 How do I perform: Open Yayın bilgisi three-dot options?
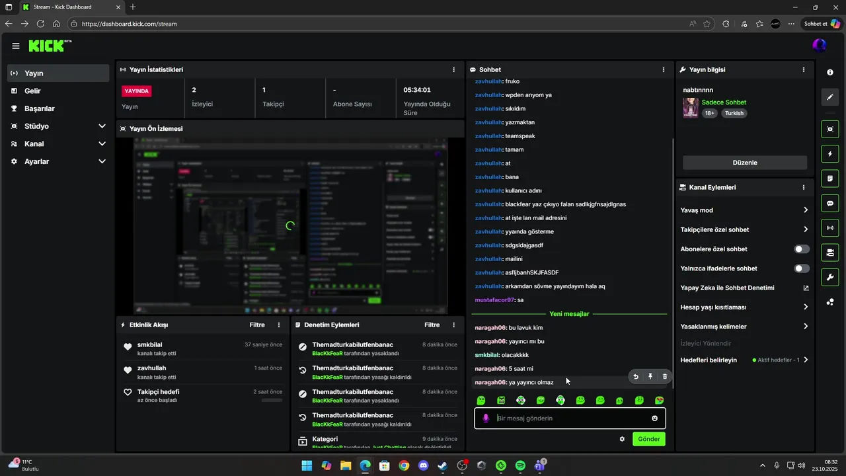tap(804, 69)
